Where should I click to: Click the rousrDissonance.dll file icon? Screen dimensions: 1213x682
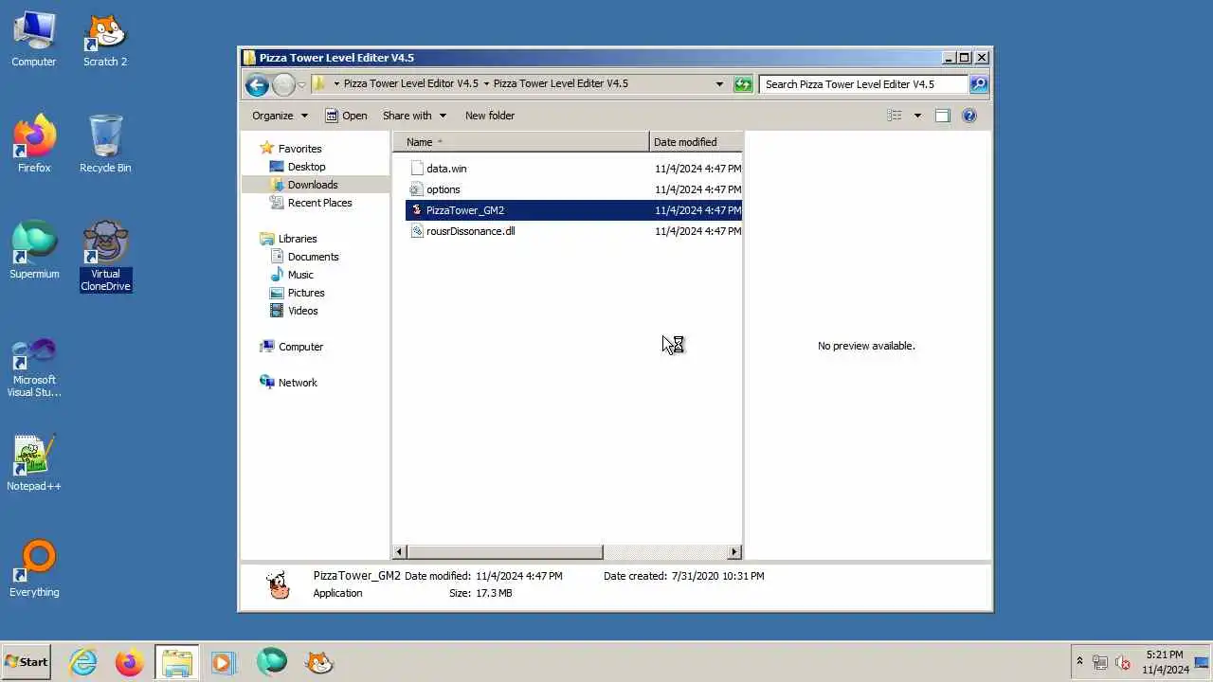416,231
